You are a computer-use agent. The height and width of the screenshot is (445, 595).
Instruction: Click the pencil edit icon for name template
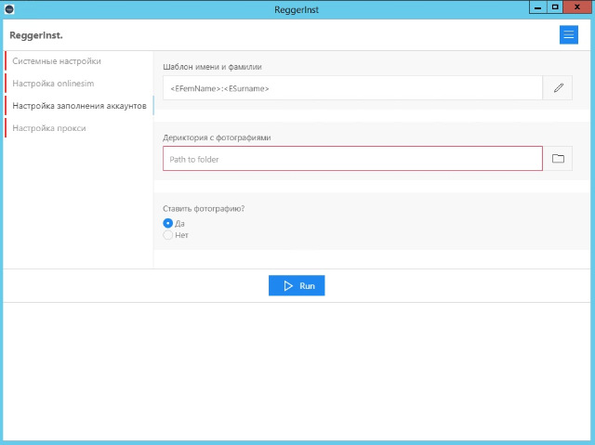click(x=558, y=88)
